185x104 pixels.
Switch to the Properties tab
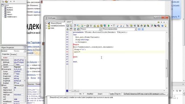click(6, 54)
